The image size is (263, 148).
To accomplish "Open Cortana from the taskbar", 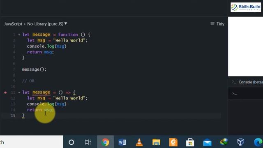I will [72, 142].
